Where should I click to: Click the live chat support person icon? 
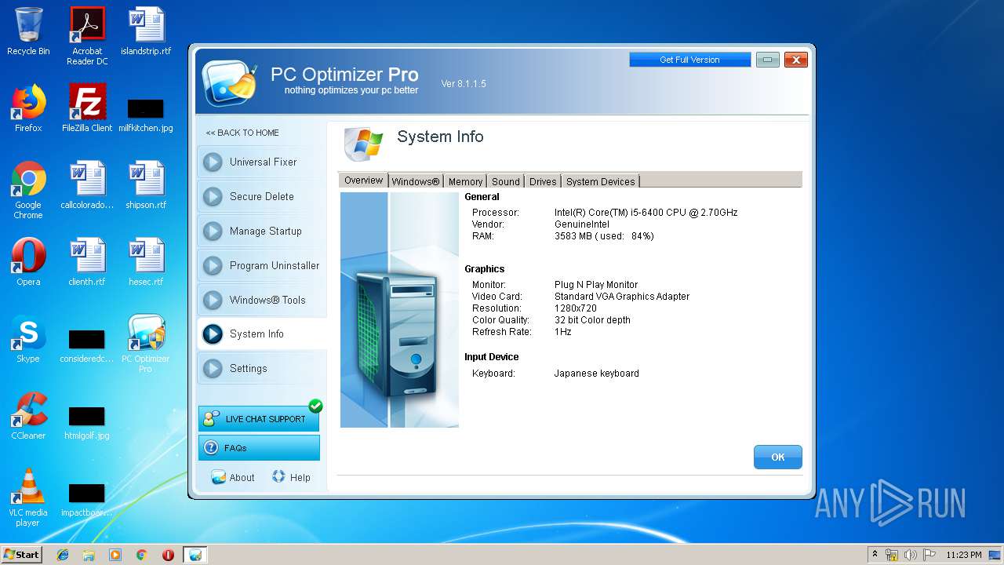(210, 419)
